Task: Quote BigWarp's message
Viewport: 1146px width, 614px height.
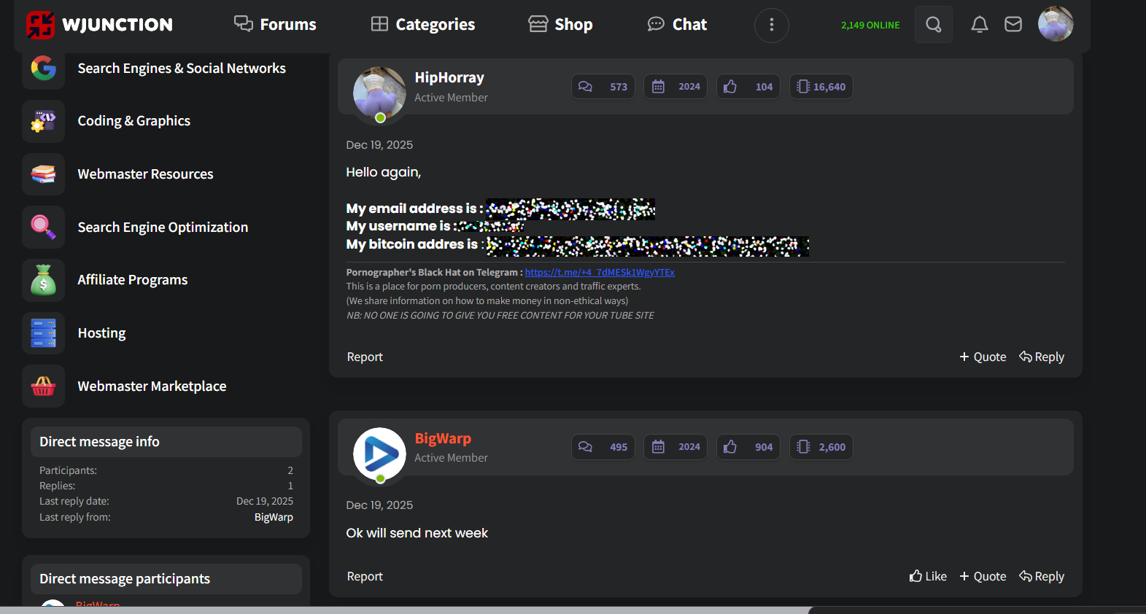Action: [x=983, y=576]
